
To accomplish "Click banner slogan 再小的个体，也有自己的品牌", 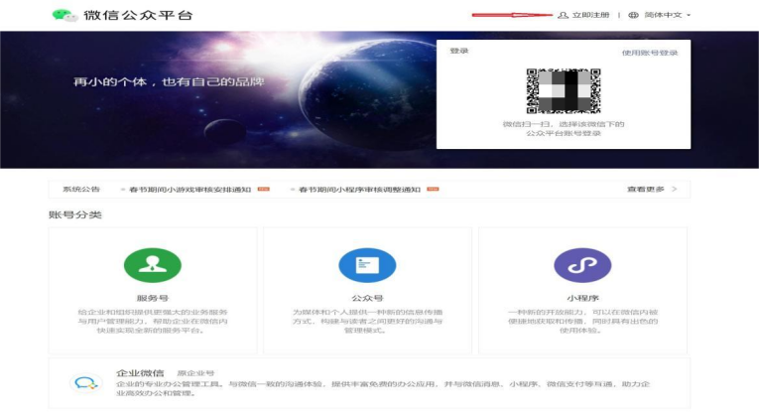I will click(169, 81).
